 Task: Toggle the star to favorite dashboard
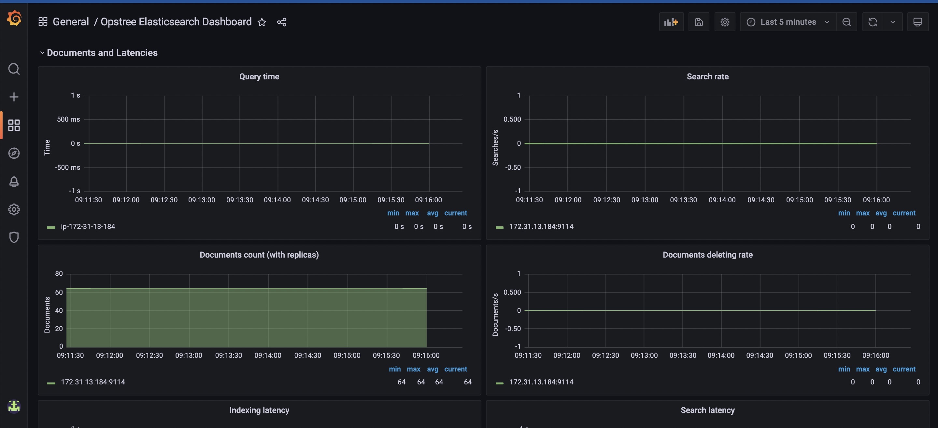tap(262, 22)
